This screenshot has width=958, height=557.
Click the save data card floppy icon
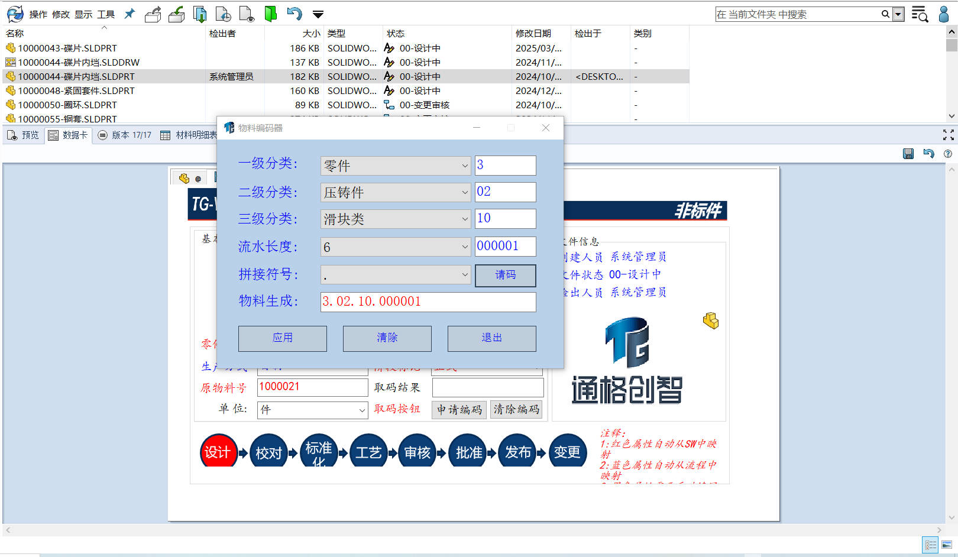pos(908,154)
